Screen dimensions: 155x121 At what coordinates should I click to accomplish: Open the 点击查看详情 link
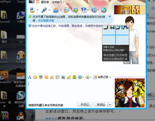click(x=46, y=20)
